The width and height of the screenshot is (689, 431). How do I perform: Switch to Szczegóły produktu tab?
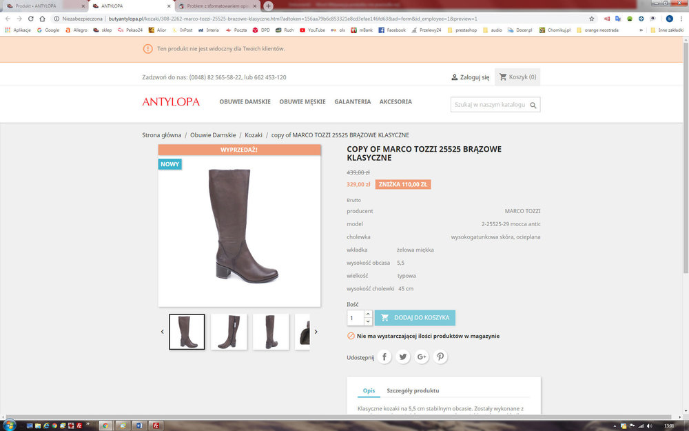[413, 390]
